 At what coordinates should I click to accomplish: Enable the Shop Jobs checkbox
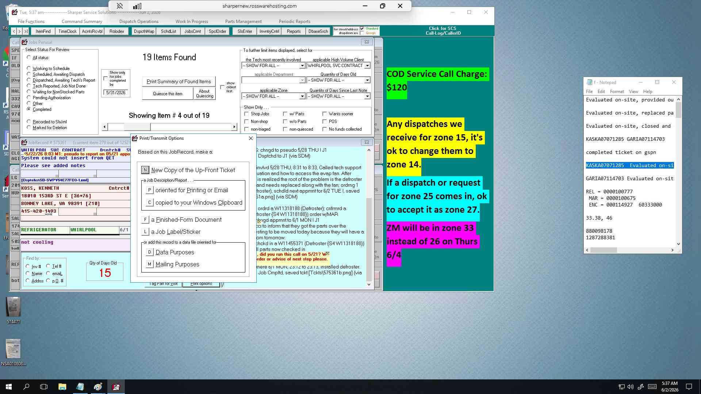click(x=246, y=114)
